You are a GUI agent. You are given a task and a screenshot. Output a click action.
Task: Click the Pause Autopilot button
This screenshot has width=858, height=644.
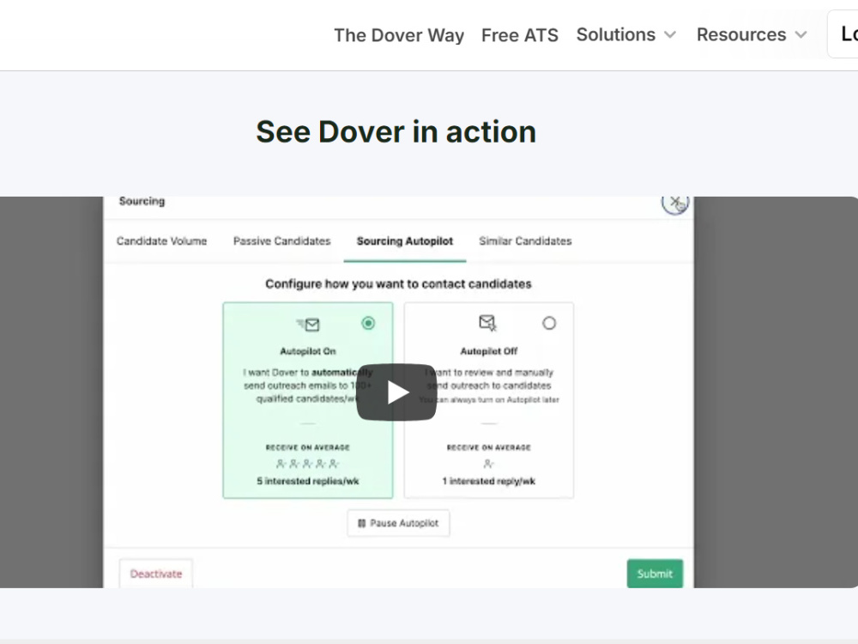point(398,523)
